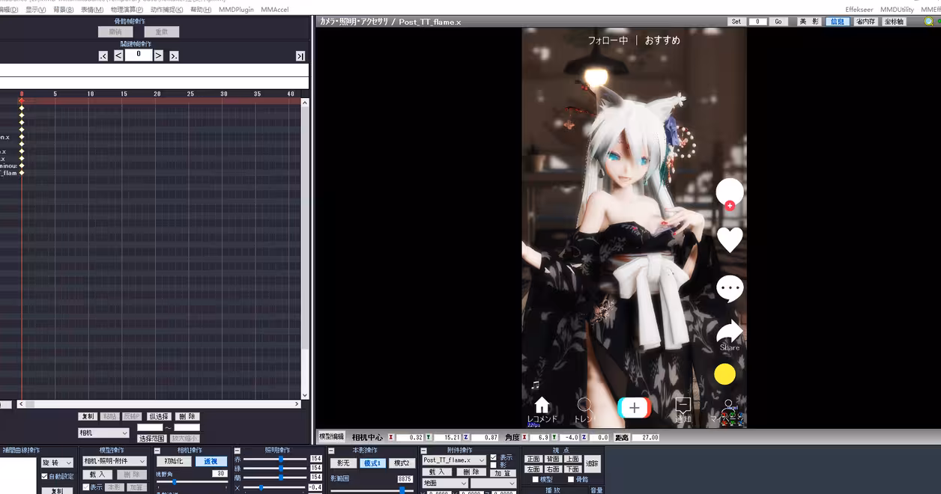Viewport: 941px width, 494px height.
Task: Enable 模型 tracking checkbox under viewpoint
Action: pyautogui.click(x=536, y=479)
